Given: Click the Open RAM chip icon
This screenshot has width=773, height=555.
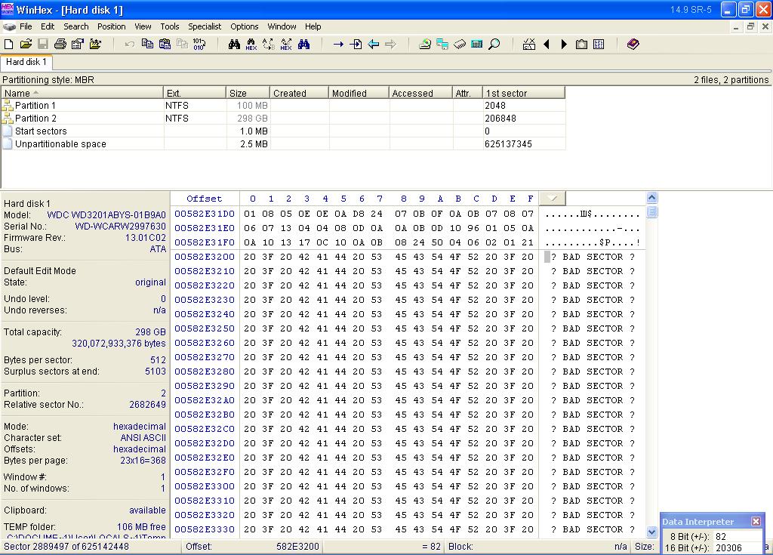Looking at the screenshot, I should (x=460, y=45).
